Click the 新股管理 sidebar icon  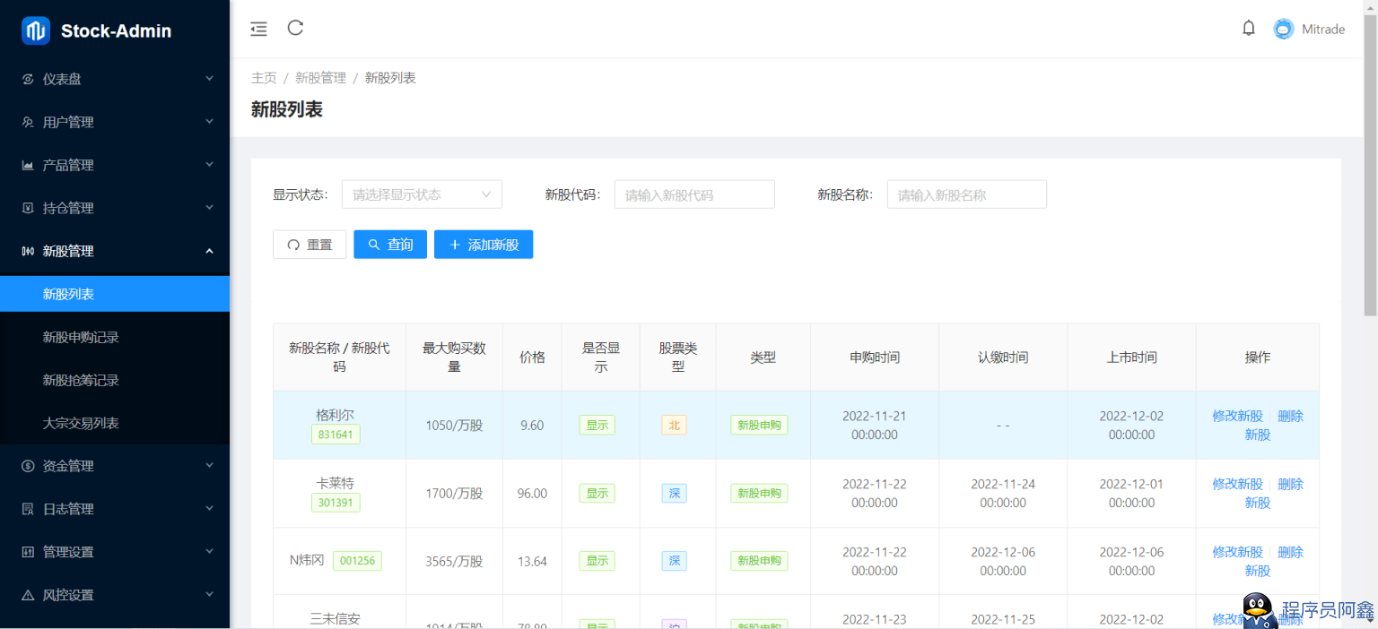pyautogui.click(x=28, y=251)
